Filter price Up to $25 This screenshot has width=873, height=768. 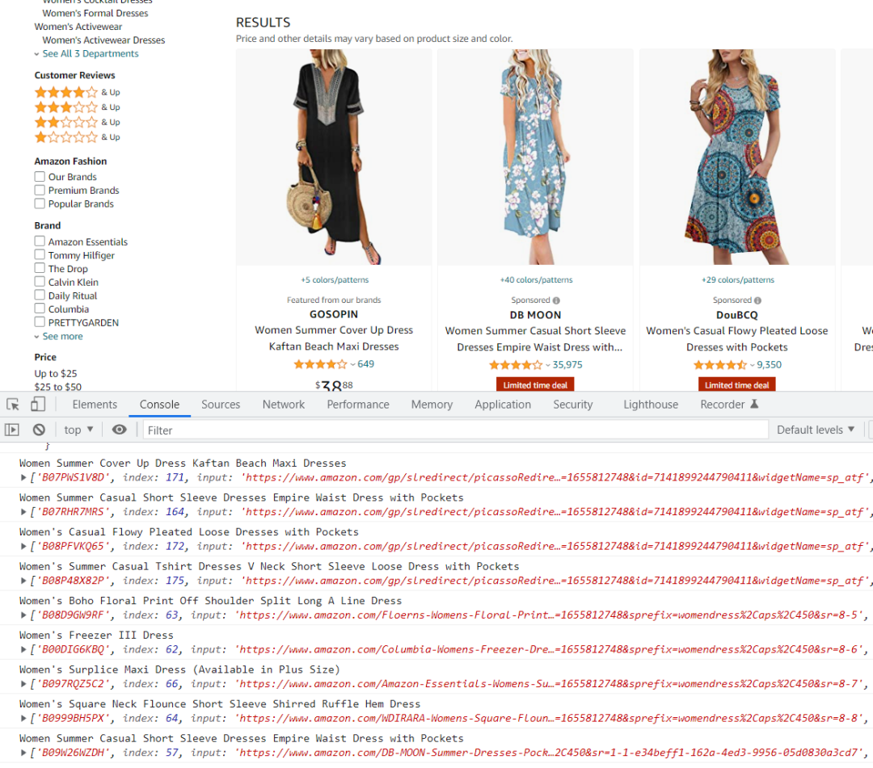[56, 374]
